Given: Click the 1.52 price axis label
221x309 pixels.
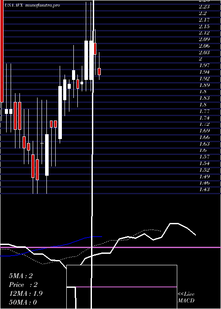Looking at the screenshot, I should click(204, 170).
